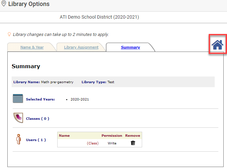Click the Users ( 1 ) label
Screen dimensions: 227x168
[36, 140]
